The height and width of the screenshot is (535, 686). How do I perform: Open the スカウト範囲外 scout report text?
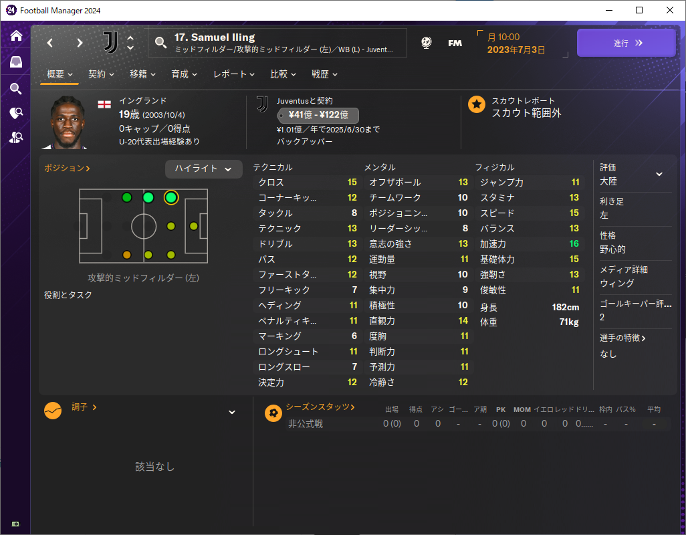click(x=526, y=113)
